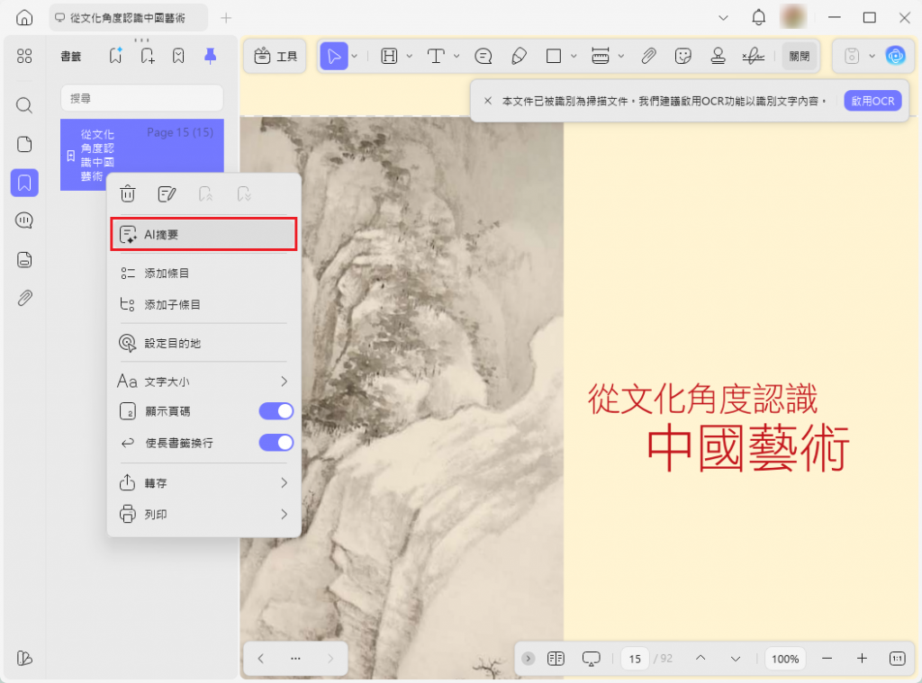The width and height of the screenshot is (922, 683).
Task: Open the comment tool in toolbar
Action: pyautogui.click(x=484, y=56)
